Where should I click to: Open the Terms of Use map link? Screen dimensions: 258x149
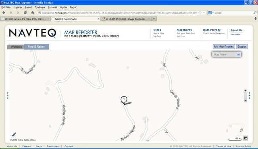[x=29, y=140]
